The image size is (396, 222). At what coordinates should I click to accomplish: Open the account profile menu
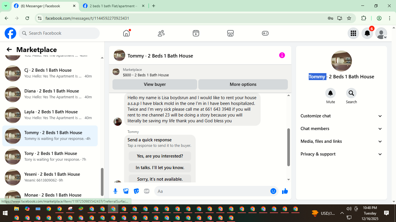[381, 33]
